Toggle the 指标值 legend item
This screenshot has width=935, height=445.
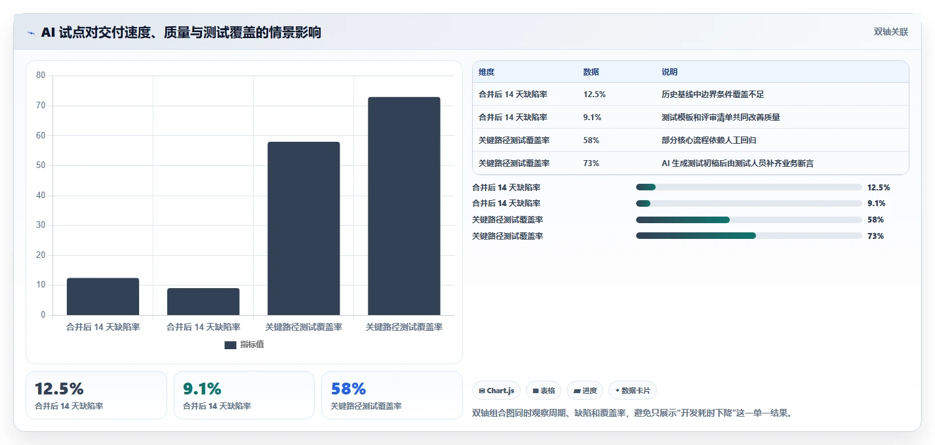click(244, 345)
